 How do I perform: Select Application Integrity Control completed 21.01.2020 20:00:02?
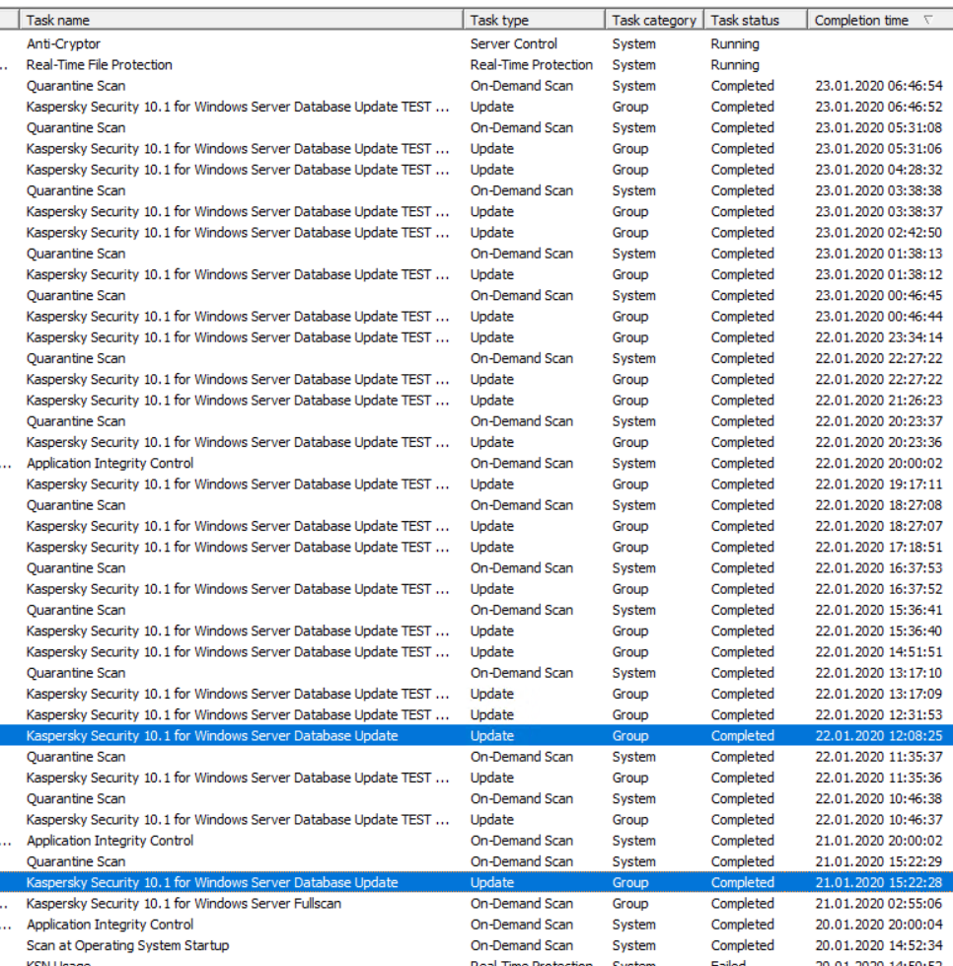pyautogui.click(x=476, y=840)
